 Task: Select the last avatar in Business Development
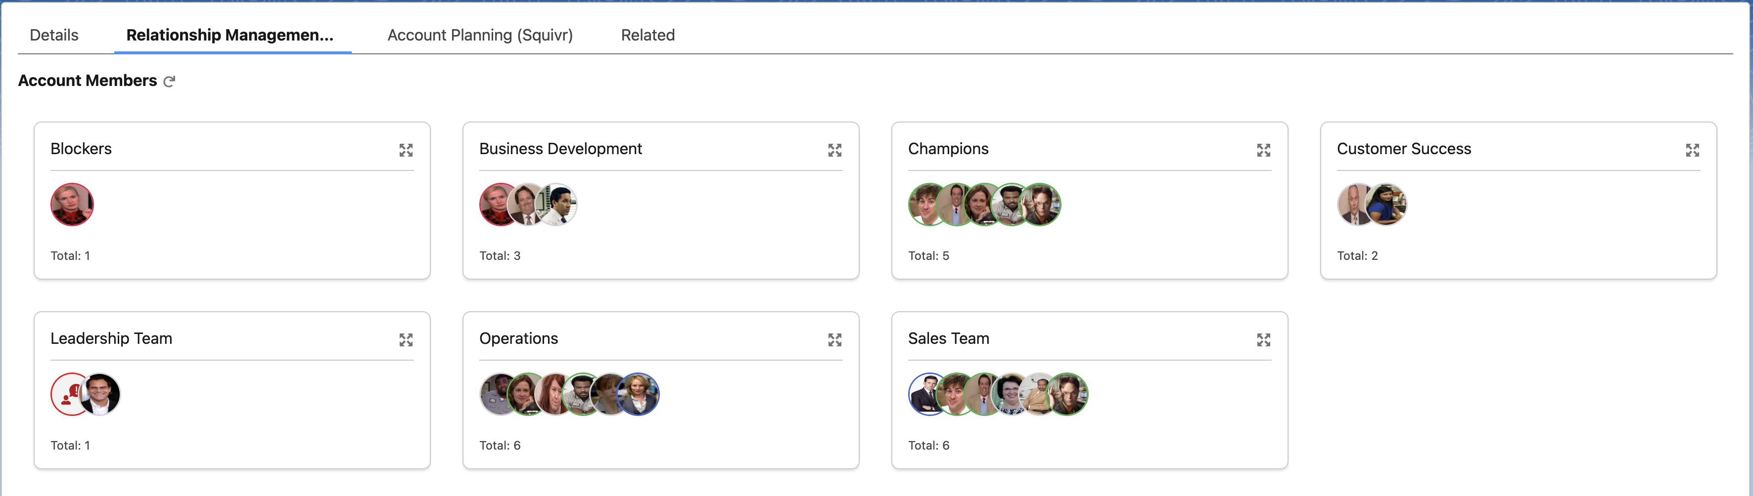[559, 205]
